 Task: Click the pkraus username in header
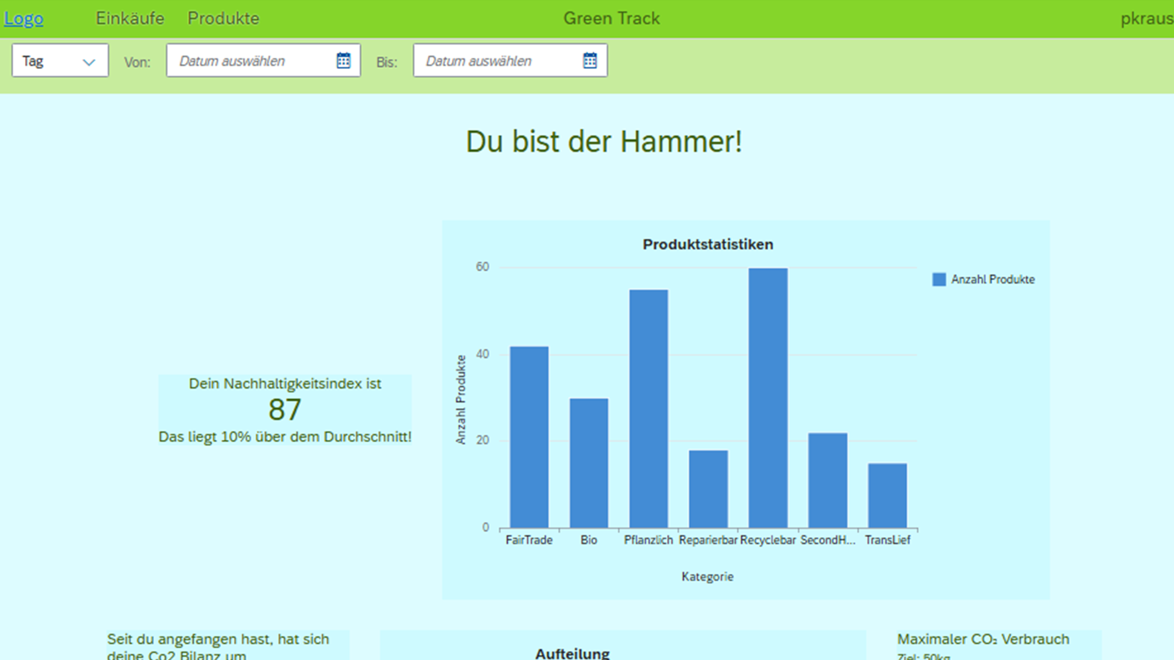[x=1146, y=18]
